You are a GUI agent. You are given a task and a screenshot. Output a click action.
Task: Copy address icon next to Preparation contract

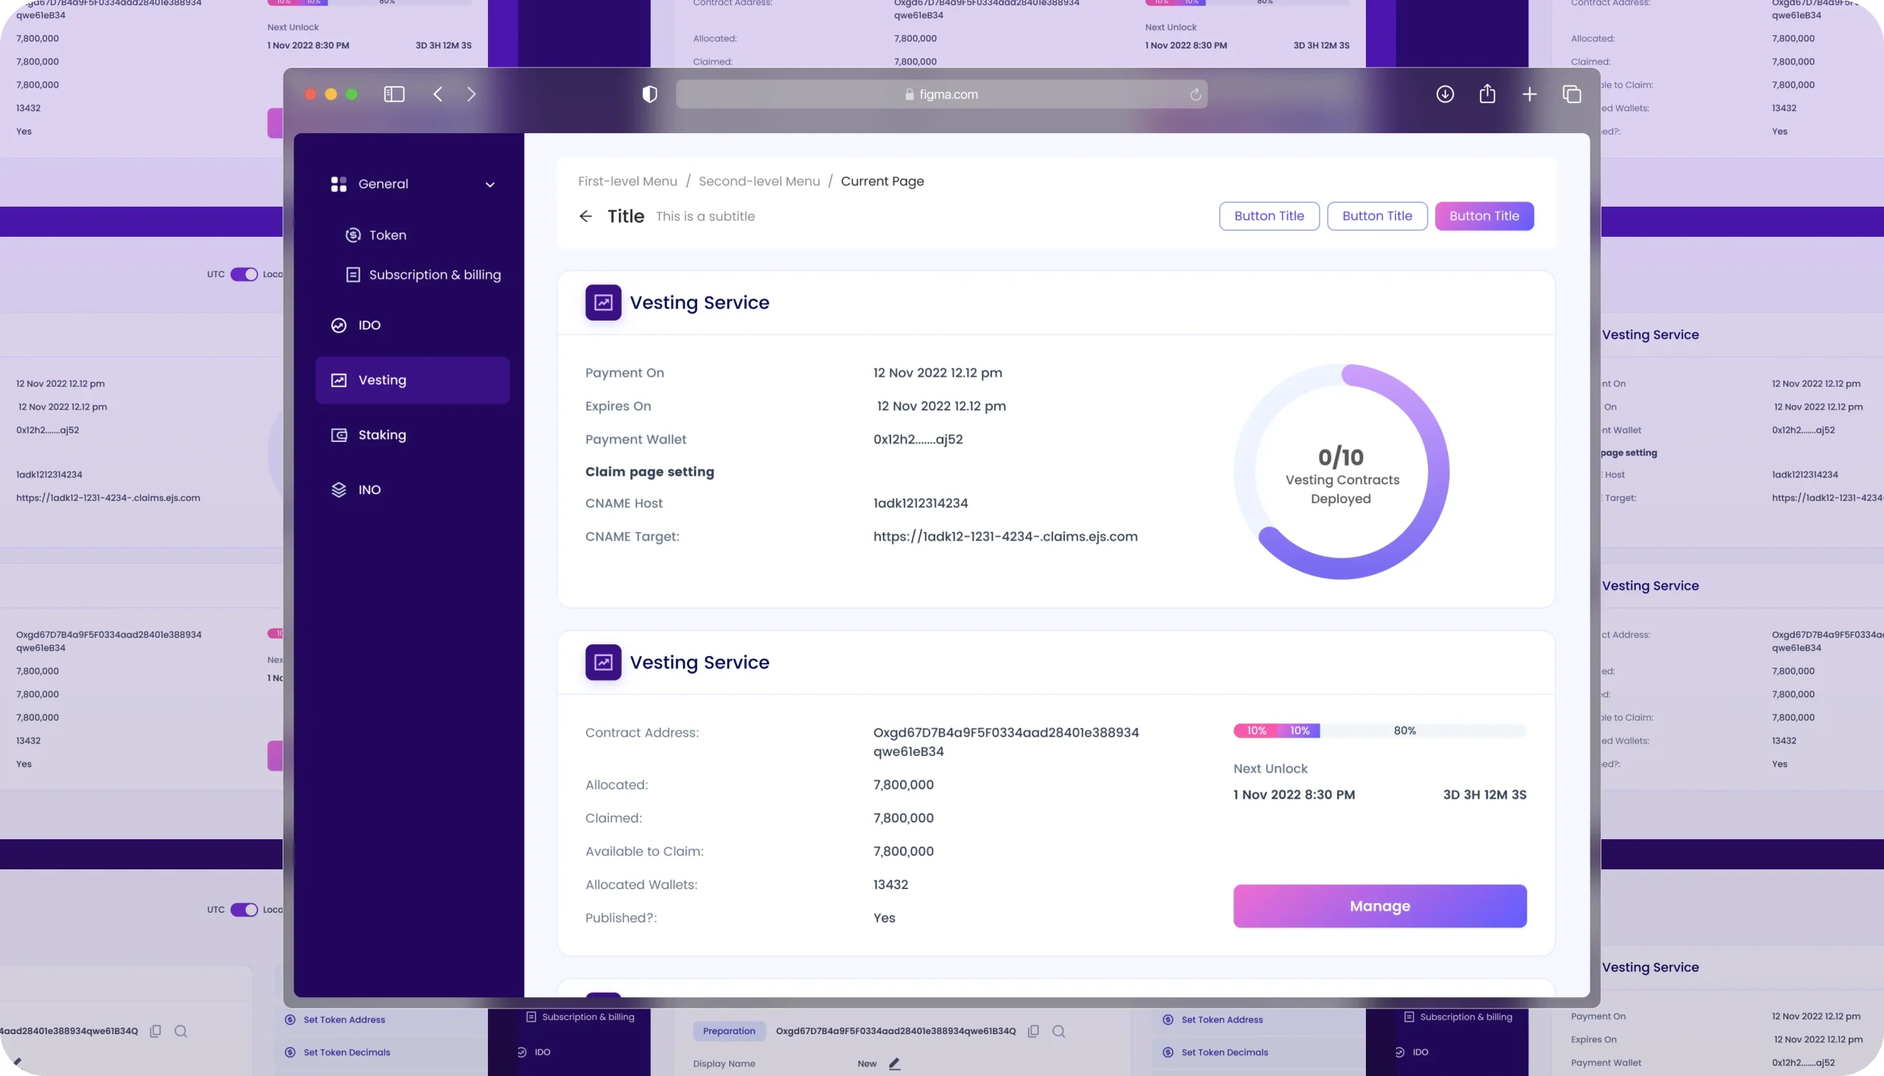coord(1033,1031)
